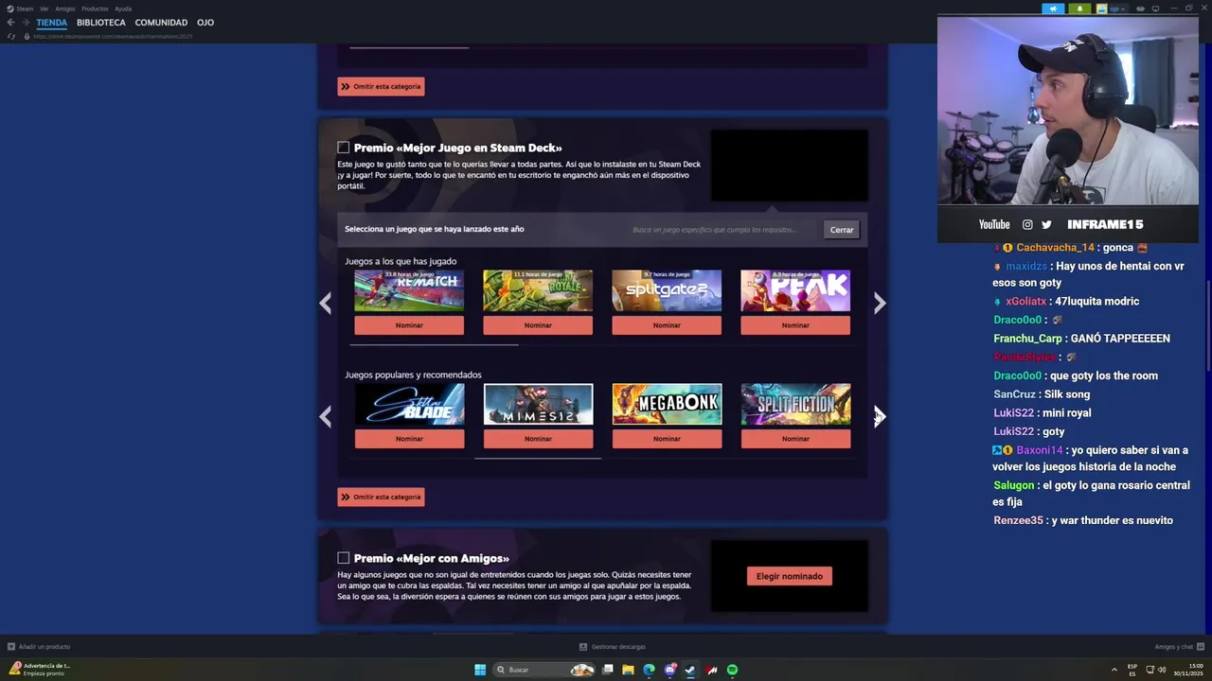Nominate Stellar Blade

409,439
